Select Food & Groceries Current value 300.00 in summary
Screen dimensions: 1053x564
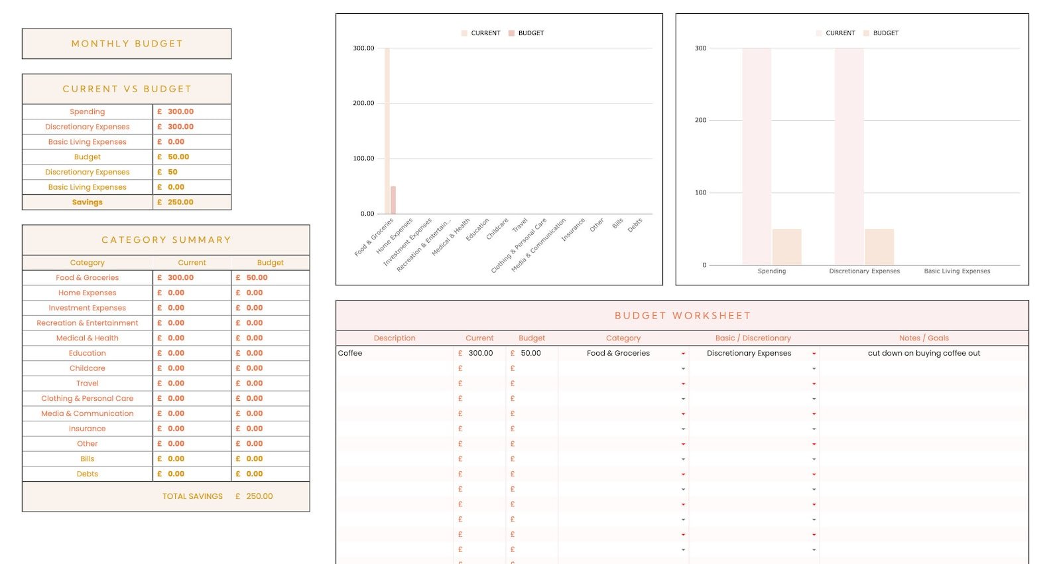coord(192,278)
